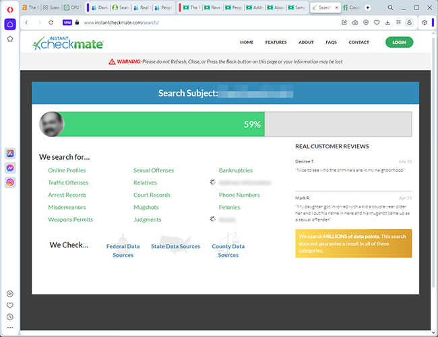
Task: Open the Aria AI sidebar icon
Action: click(x=10, y=154)
